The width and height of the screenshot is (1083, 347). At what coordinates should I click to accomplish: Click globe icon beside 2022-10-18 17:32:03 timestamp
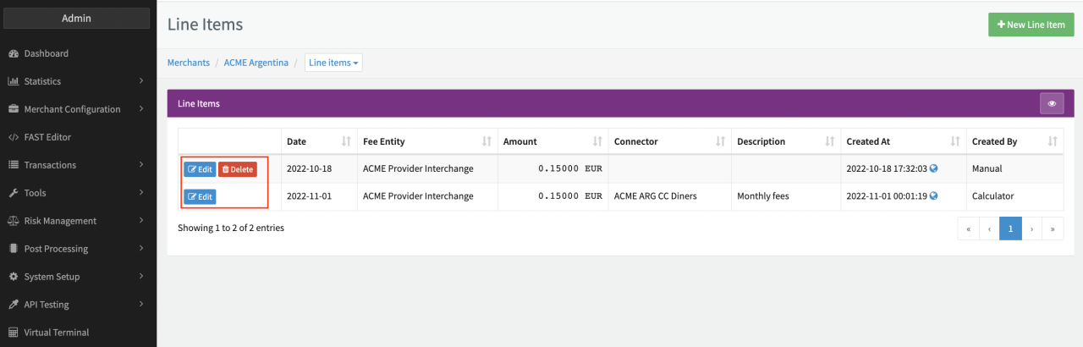pos(934,169)
